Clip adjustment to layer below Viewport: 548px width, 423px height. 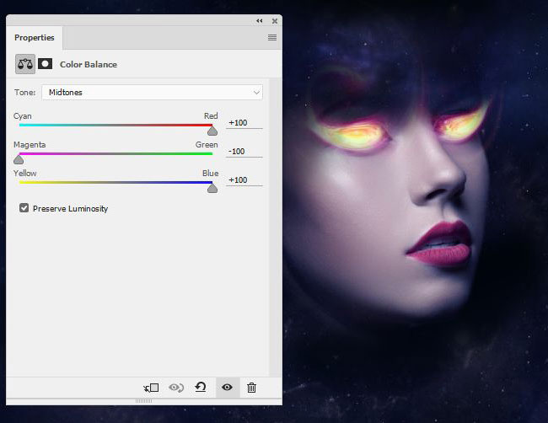(151, 388)
